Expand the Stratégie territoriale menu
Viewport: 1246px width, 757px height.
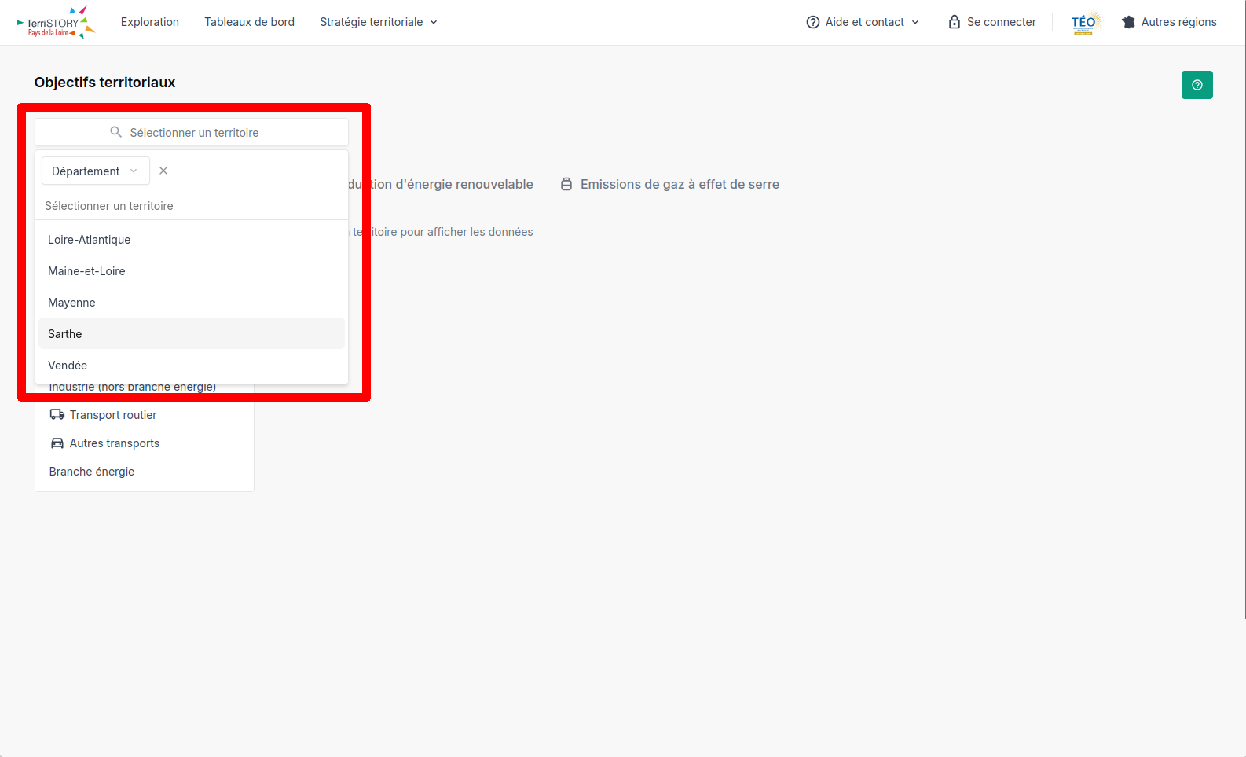(379, 22)
